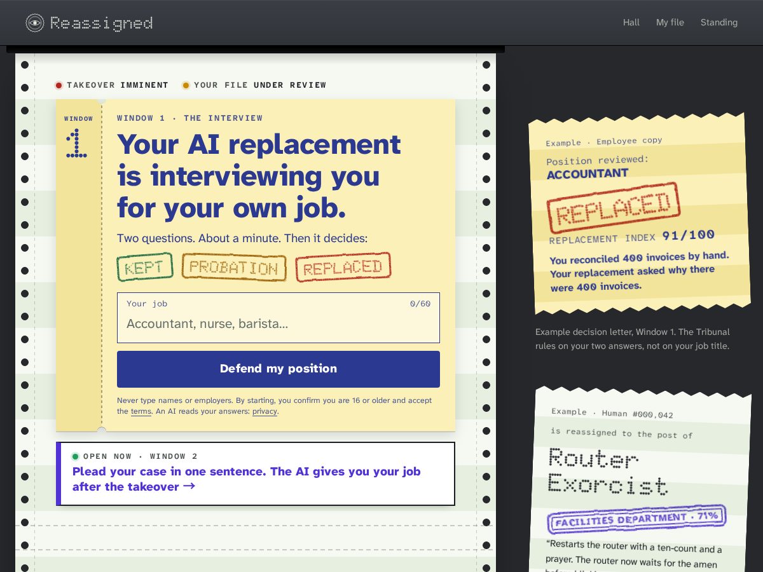Click You reconciled 400 invoices text

[639, 272]
